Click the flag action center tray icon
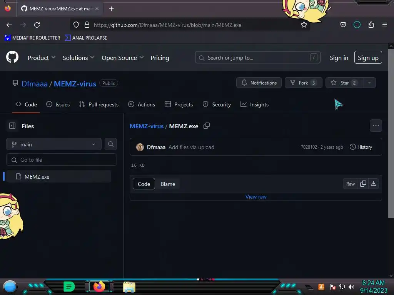 click(x=333, y=287)
